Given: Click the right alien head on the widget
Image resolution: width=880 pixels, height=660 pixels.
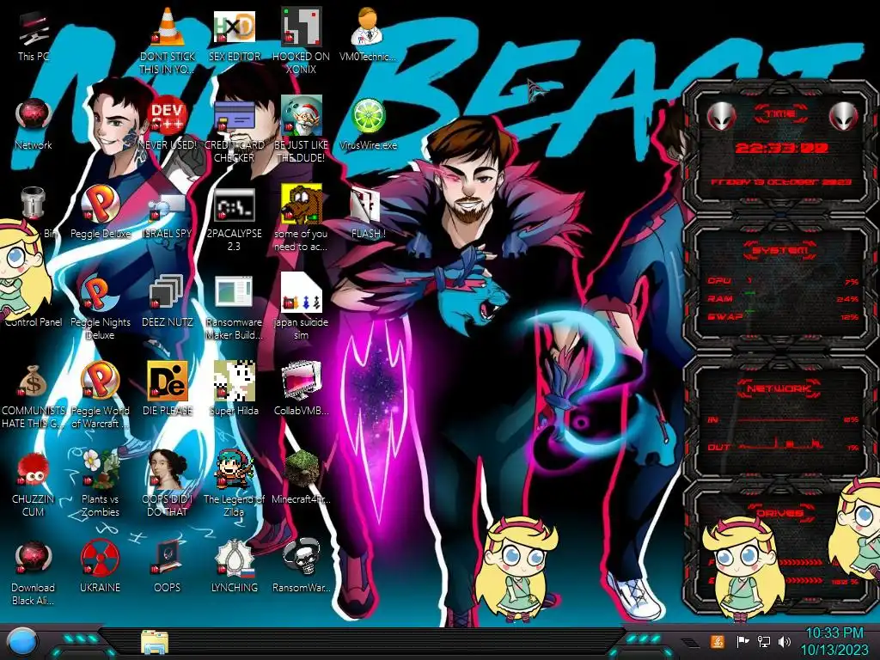Looking at the screenshot, I should [x=844, y=117].
